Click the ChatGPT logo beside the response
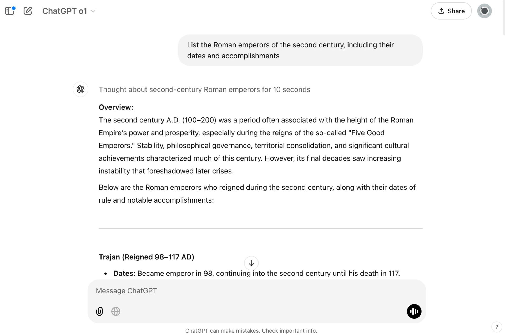This screenshot has height=336, width=505. (x=80, y=89)
